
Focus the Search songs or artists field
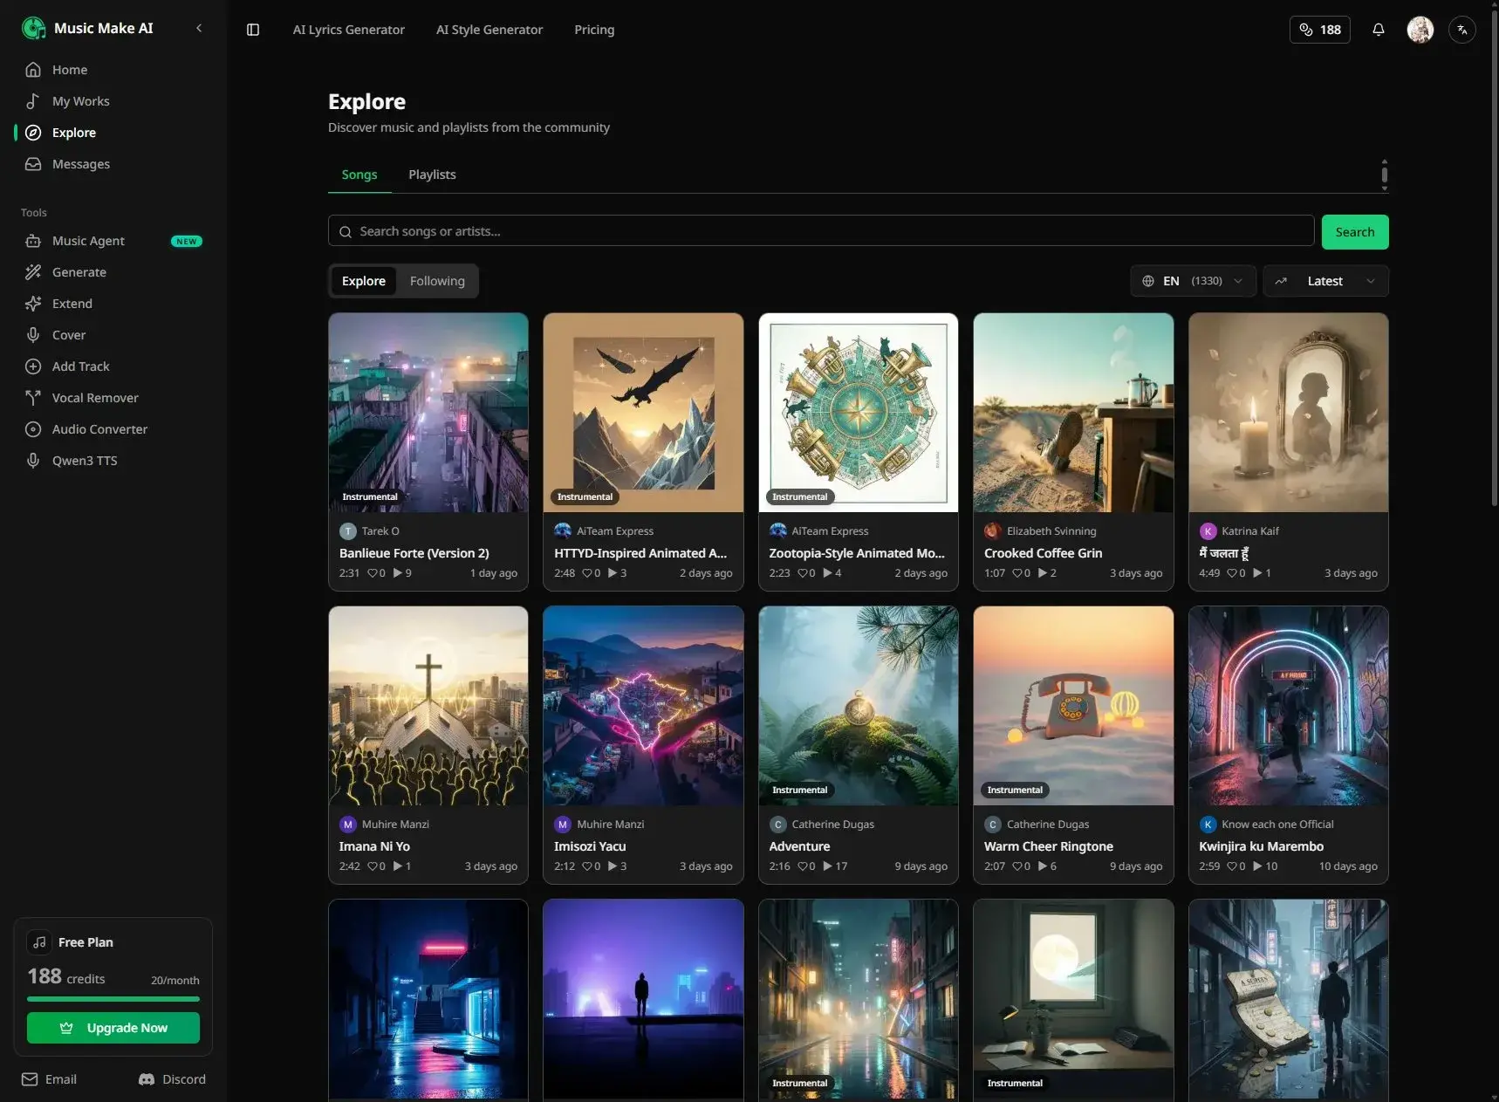click(x=821, y=231)
